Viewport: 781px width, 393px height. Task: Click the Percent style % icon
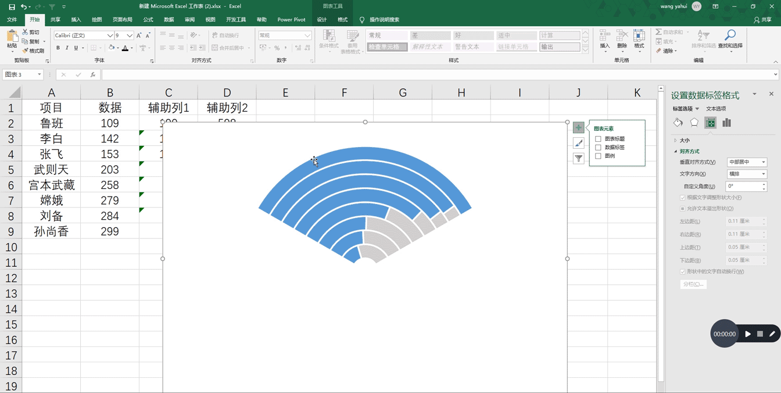coord(277,48)
